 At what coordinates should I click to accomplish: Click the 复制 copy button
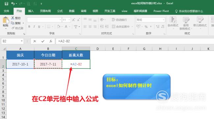click(x=16, y=23)
